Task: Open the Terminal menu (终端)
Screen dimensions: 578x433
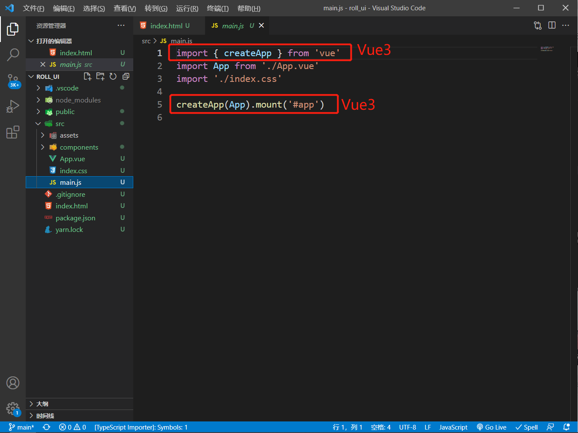Action: point(218,8)
